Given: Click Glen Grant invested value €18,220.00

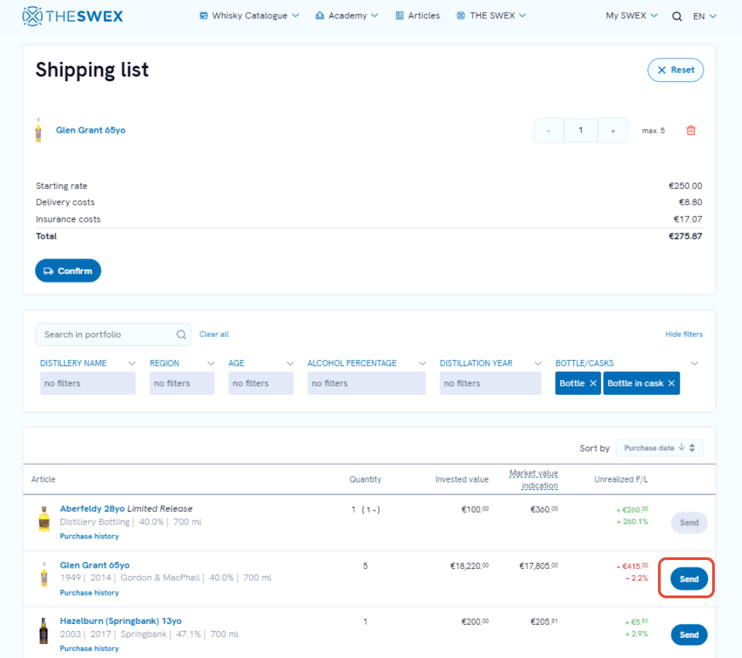Looking at the screenshot, I should pos(469,566).
